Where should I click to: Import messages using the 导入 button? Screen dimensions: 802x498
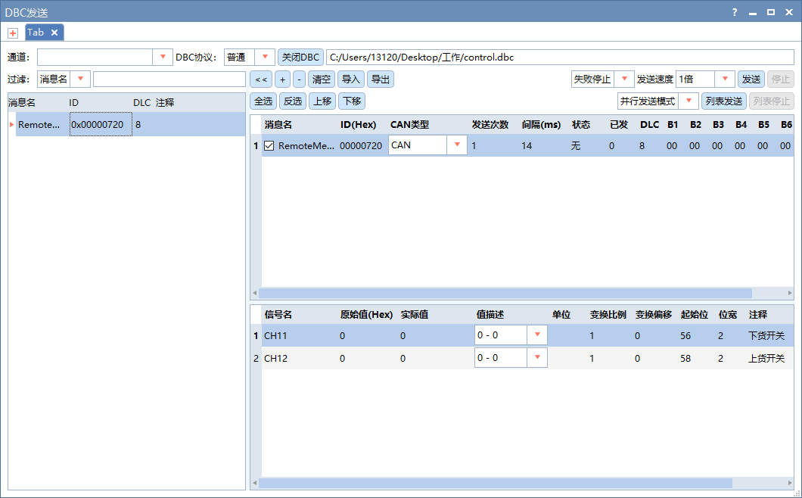(x=351, y=78)
